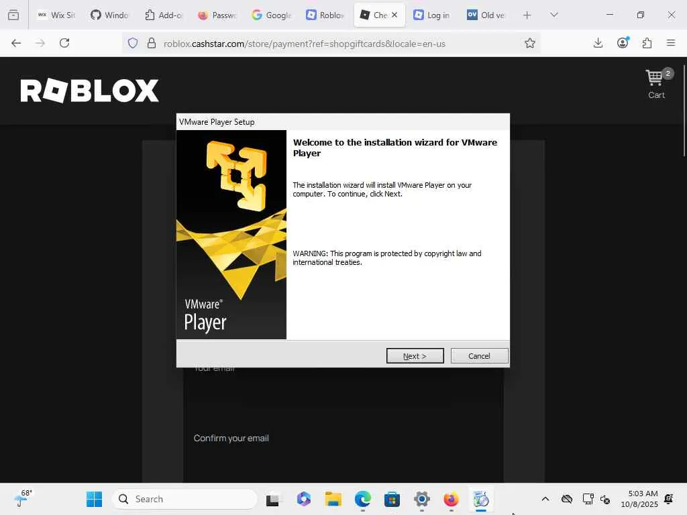Launch Copilot from the taskbar
687x515 pixels.
[x=304, y=499]
